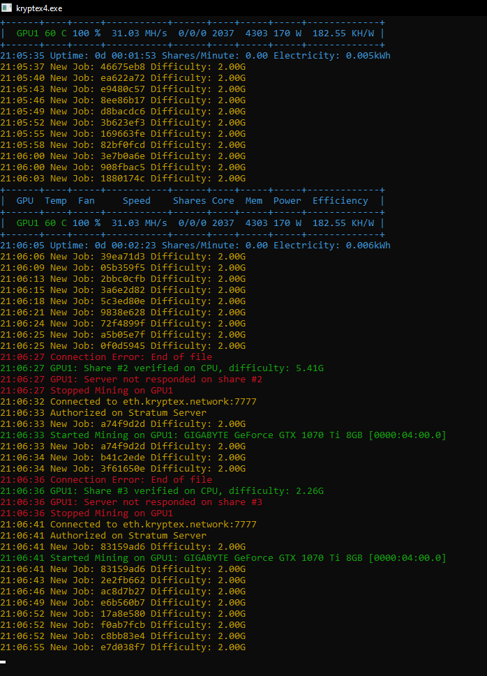Viewport: 487px width, 676px height.
Task: Click the 21:06:36 Stopped Mining on GPU1 line
Action: tap(87, 513)
